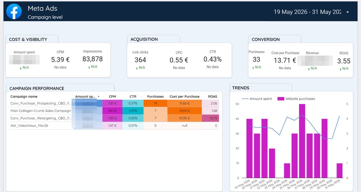
Task: Sort by the Cost per Purchase column header
Action: tap(184, 96)
